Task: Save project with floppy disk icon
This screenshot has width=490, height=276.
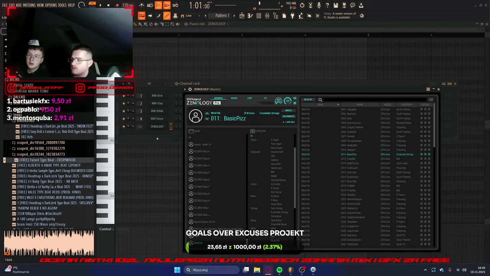Action: [x=336, y=5]
